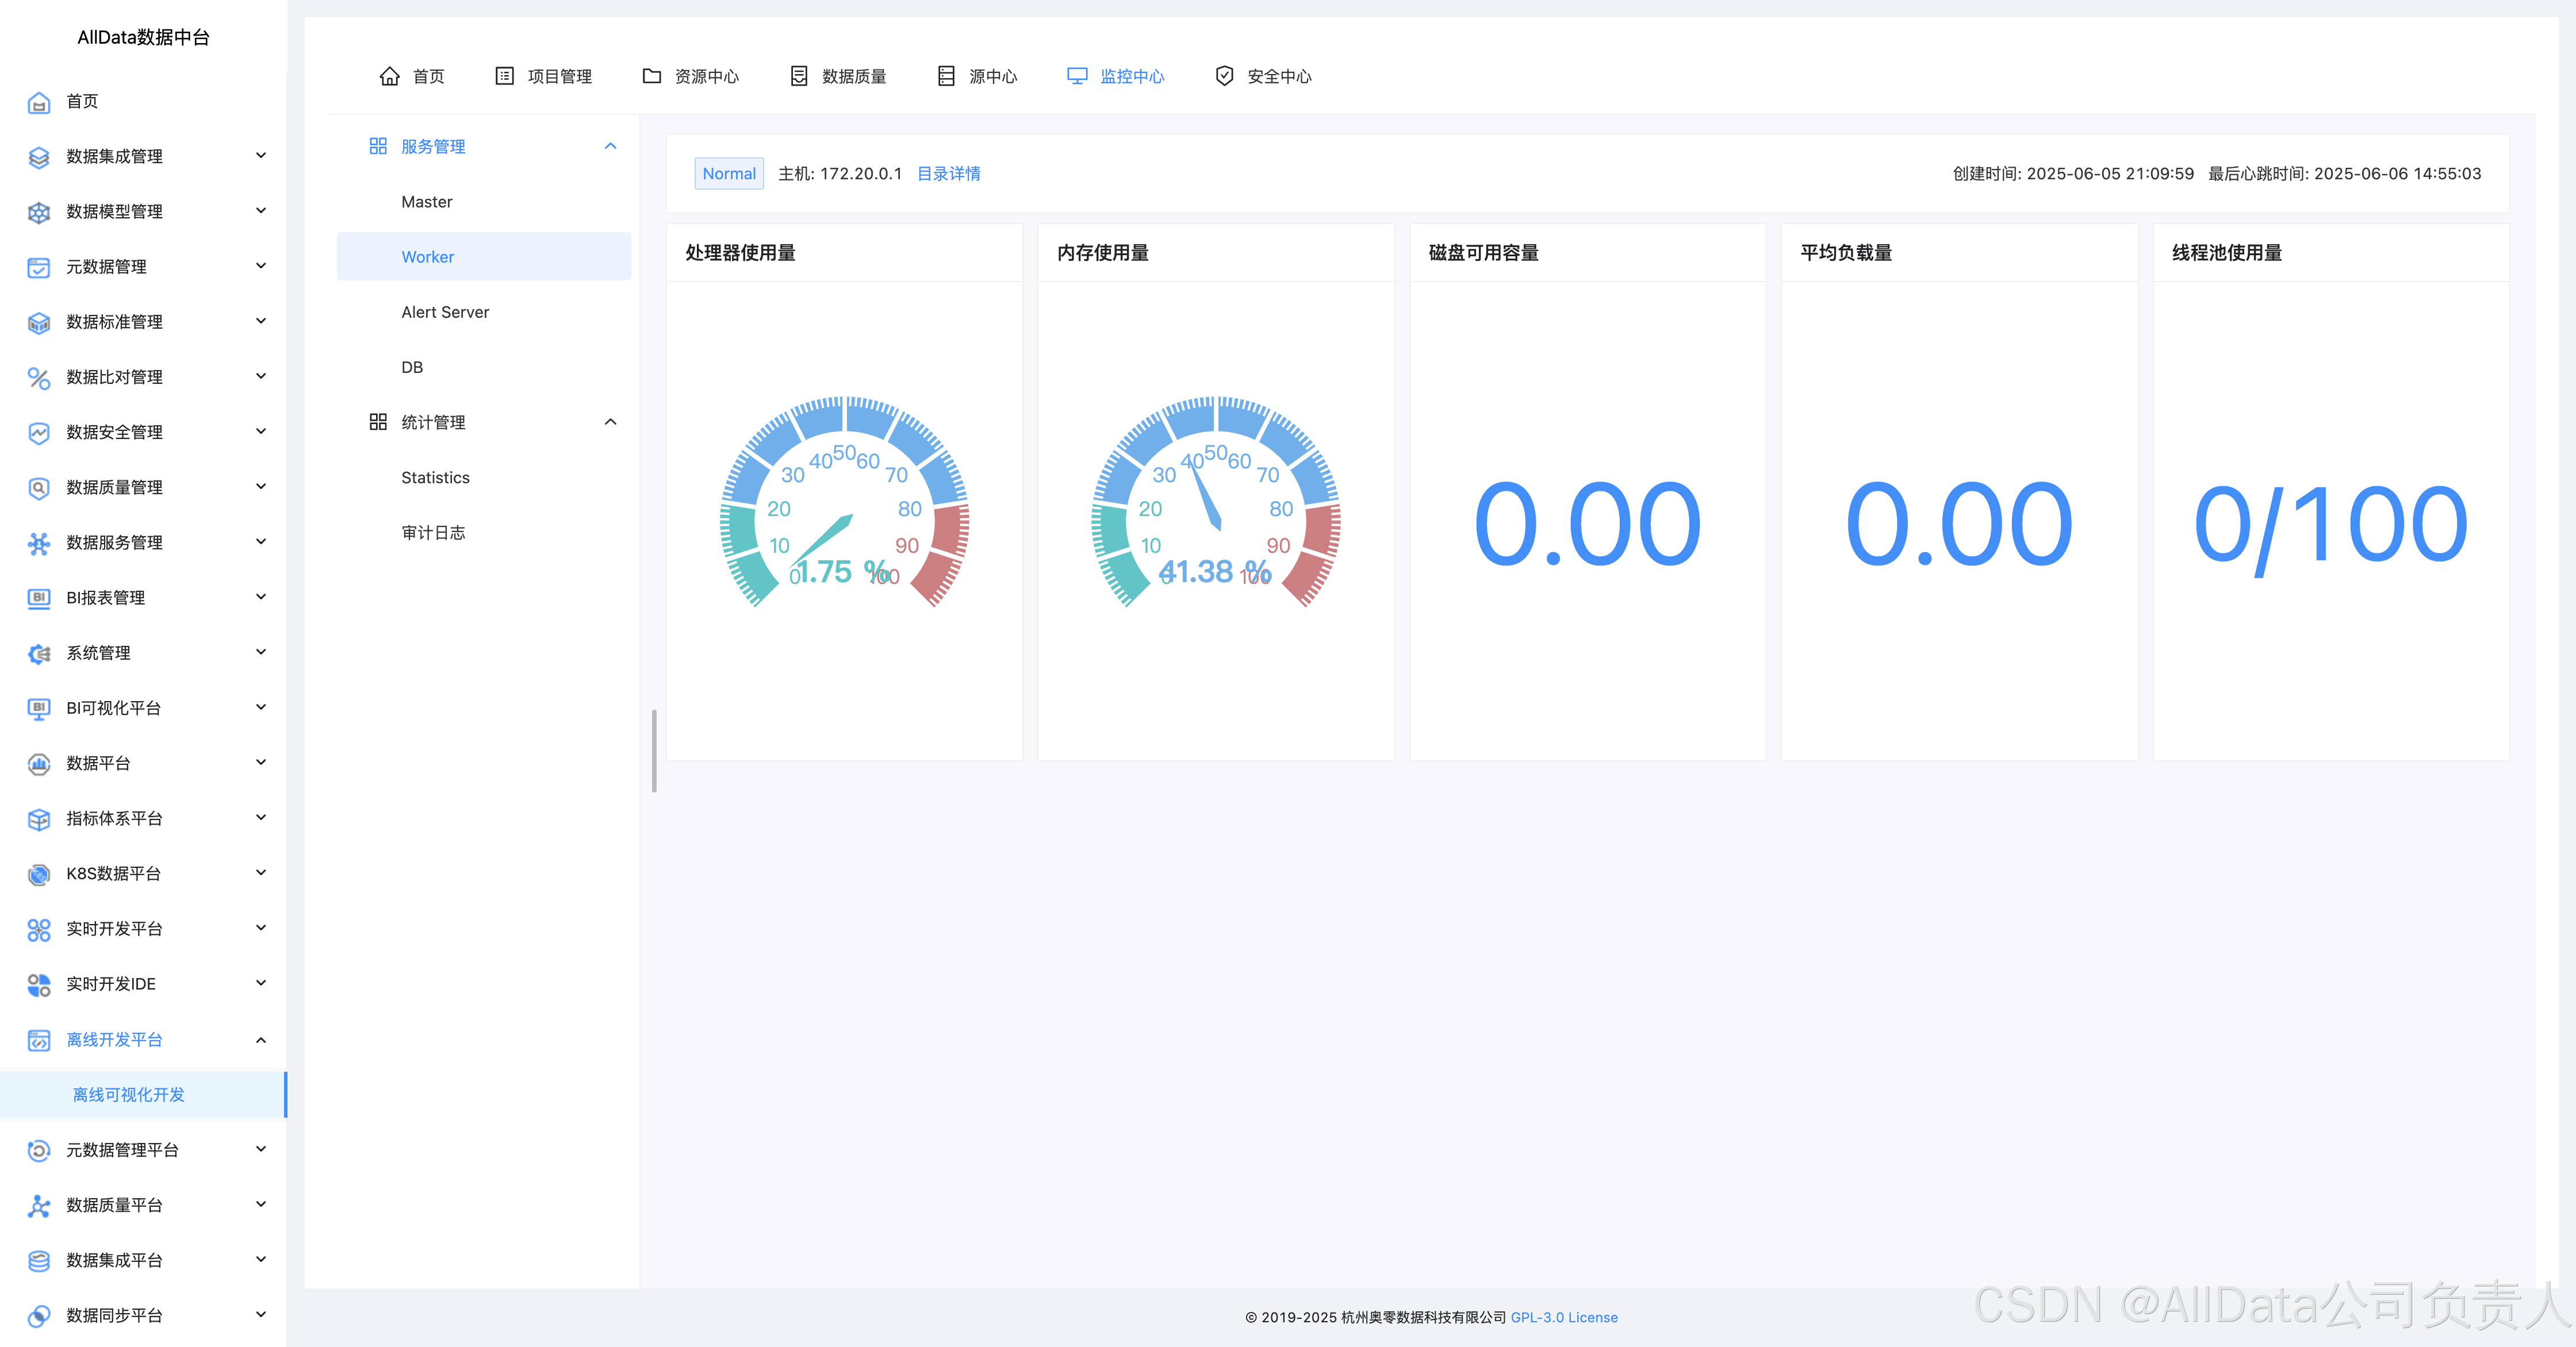Expand the 系统管理 menu chevron
Image resolution: width=2576 pixels, height=1347 pixels.
tap(261, 652)
